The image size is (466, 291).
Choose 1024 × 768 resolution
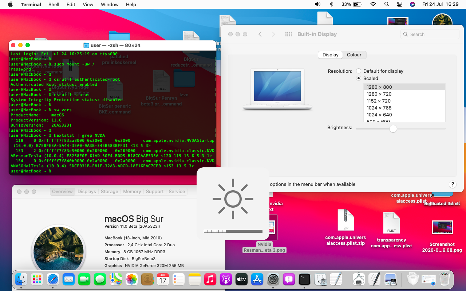click(404, 108)
